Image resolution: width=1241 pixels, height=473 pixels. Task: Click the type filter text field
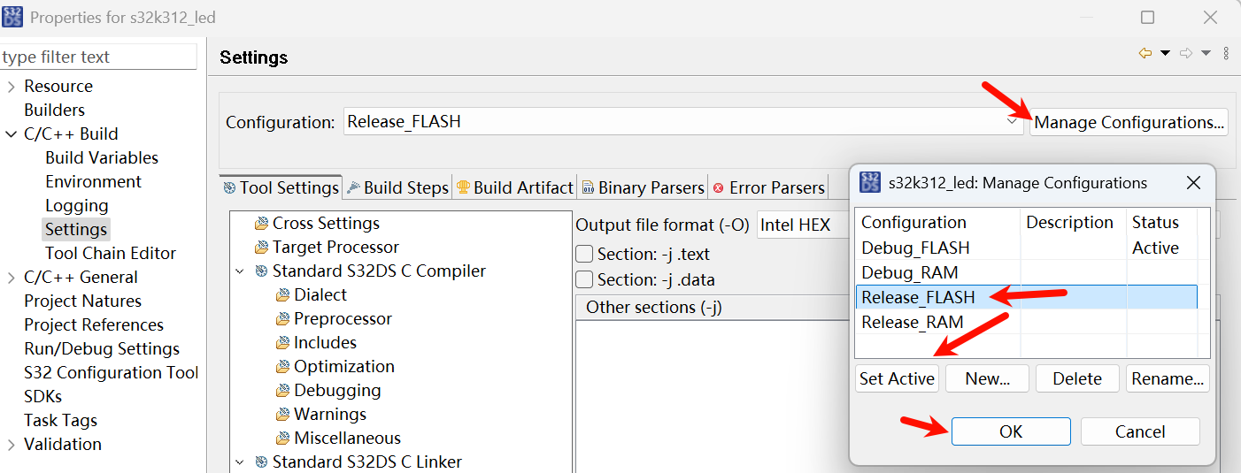tap(98, 57)
